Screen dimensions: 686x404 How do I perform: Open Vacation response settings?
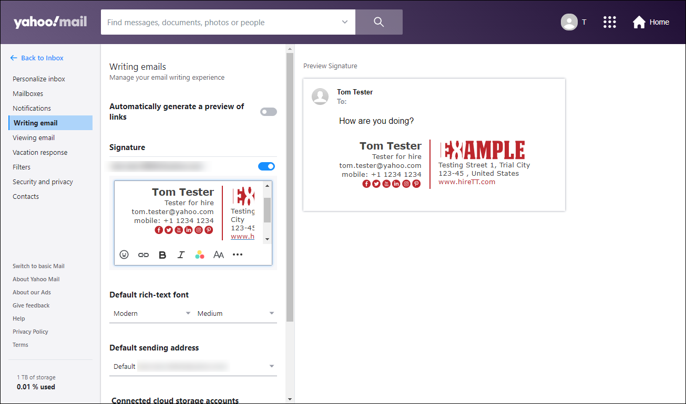click(x=40, y=152)
